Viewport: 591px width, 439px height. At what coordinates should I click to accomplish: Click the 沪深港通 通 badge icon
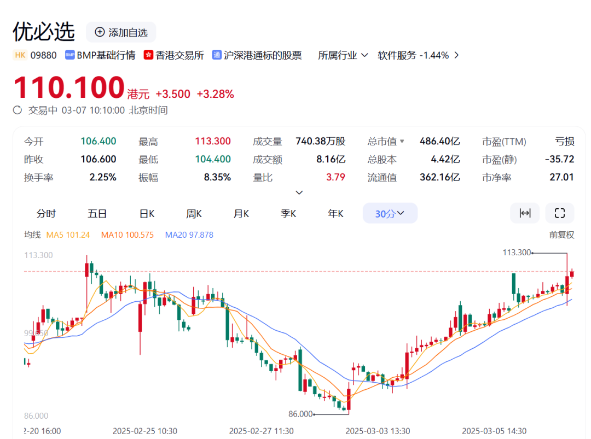tap(217, 55)
